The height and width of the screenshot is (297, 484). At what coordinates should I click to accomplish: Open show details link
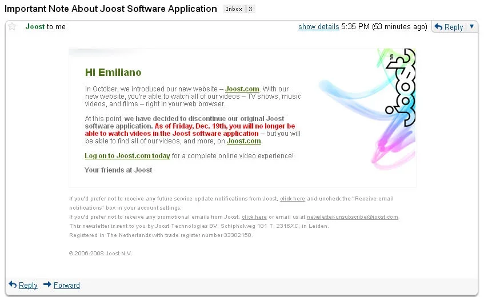pyautogui.click(x=318, y=27)
